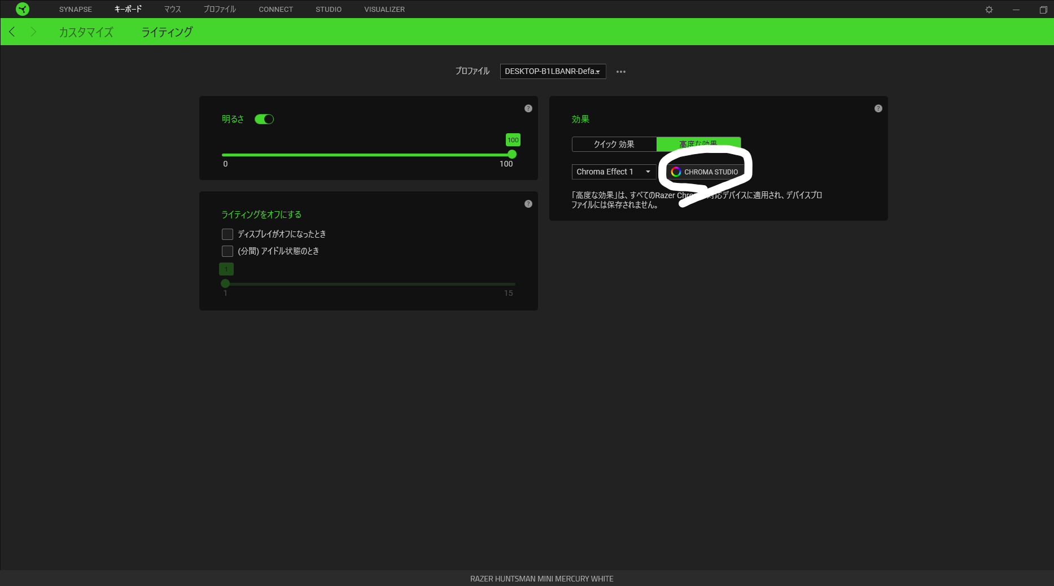Toggle the brightness switch
The height and width of the screenshot is (586, 1054).
click(264, 119)
